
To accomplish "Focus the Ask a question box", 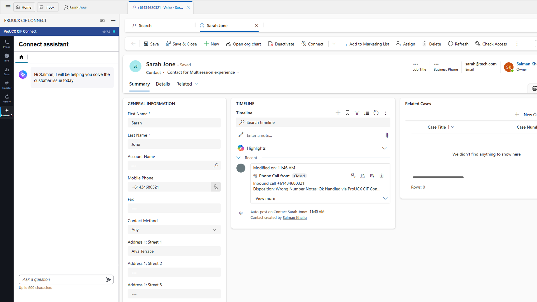I will (x=62, y=280).
